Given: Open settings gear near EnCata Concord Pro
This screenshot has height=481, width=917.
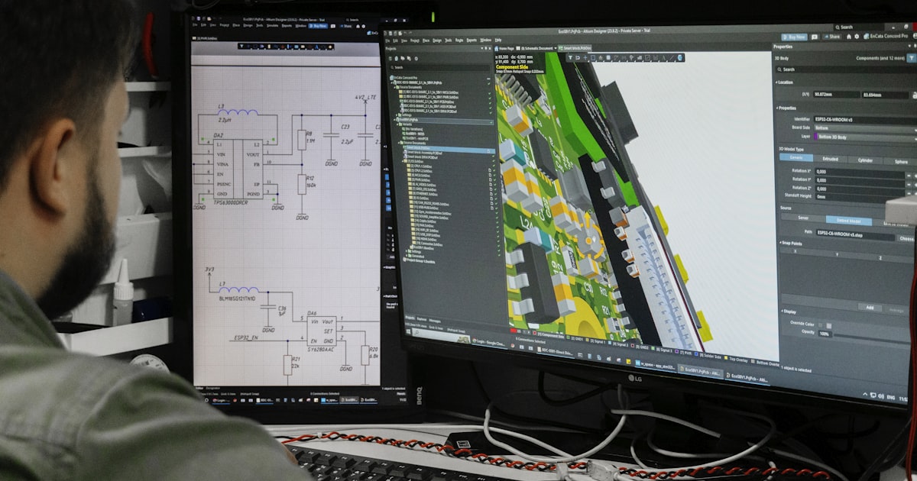Looking at the screenshot, I should (x=857, y=37).
